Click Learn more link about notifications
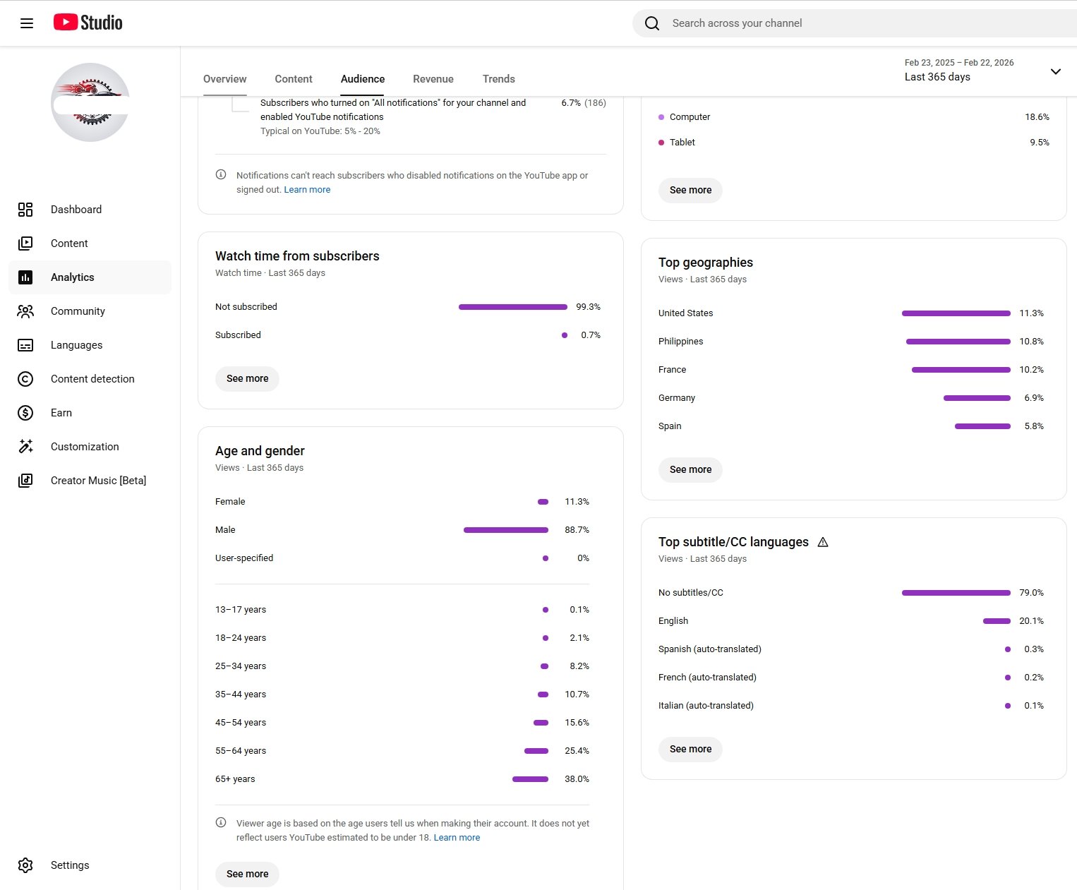The image size is (1077, 890). (307, 190)
